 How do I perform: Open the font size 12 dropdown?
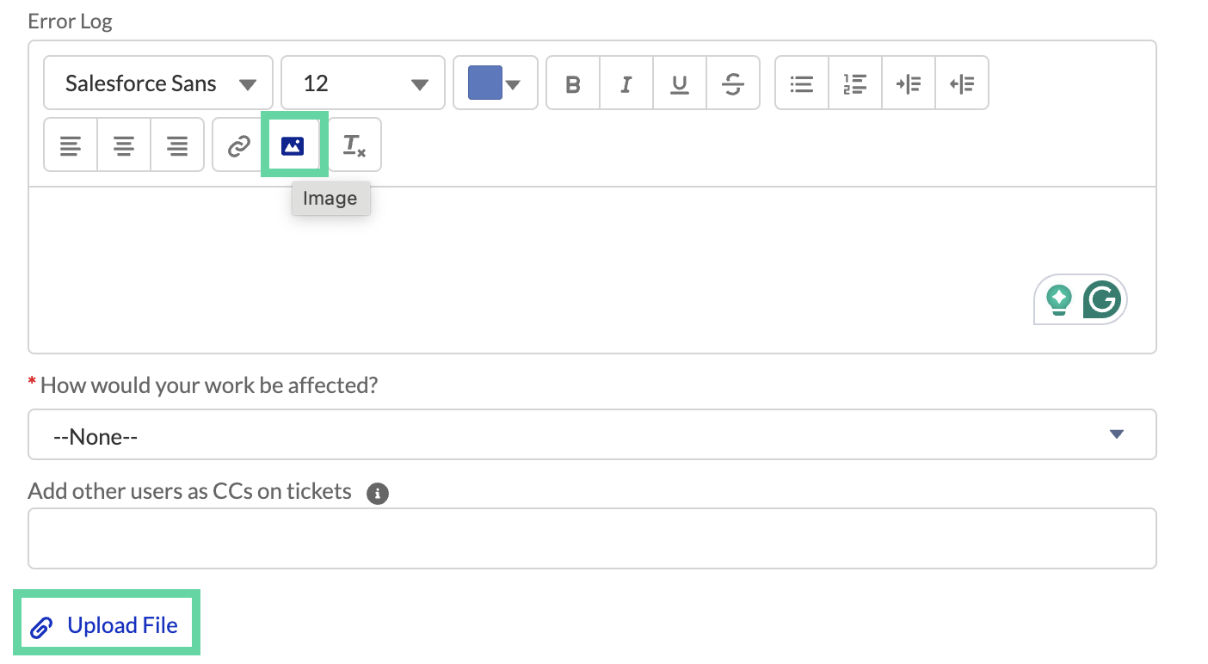[362, 83]
